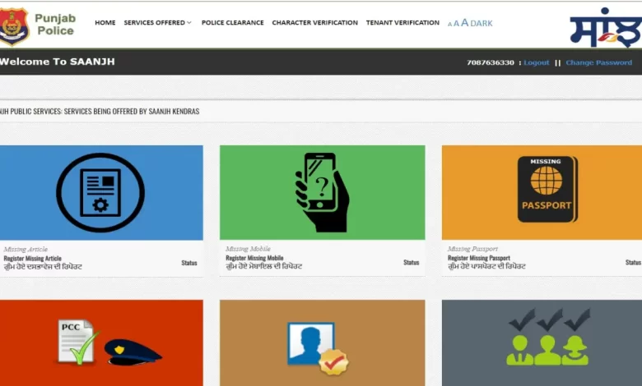Click the Register Missing Article link text
Image resolution: width=642 pixels, height=386 pixels.
click(x=32, y=258)
